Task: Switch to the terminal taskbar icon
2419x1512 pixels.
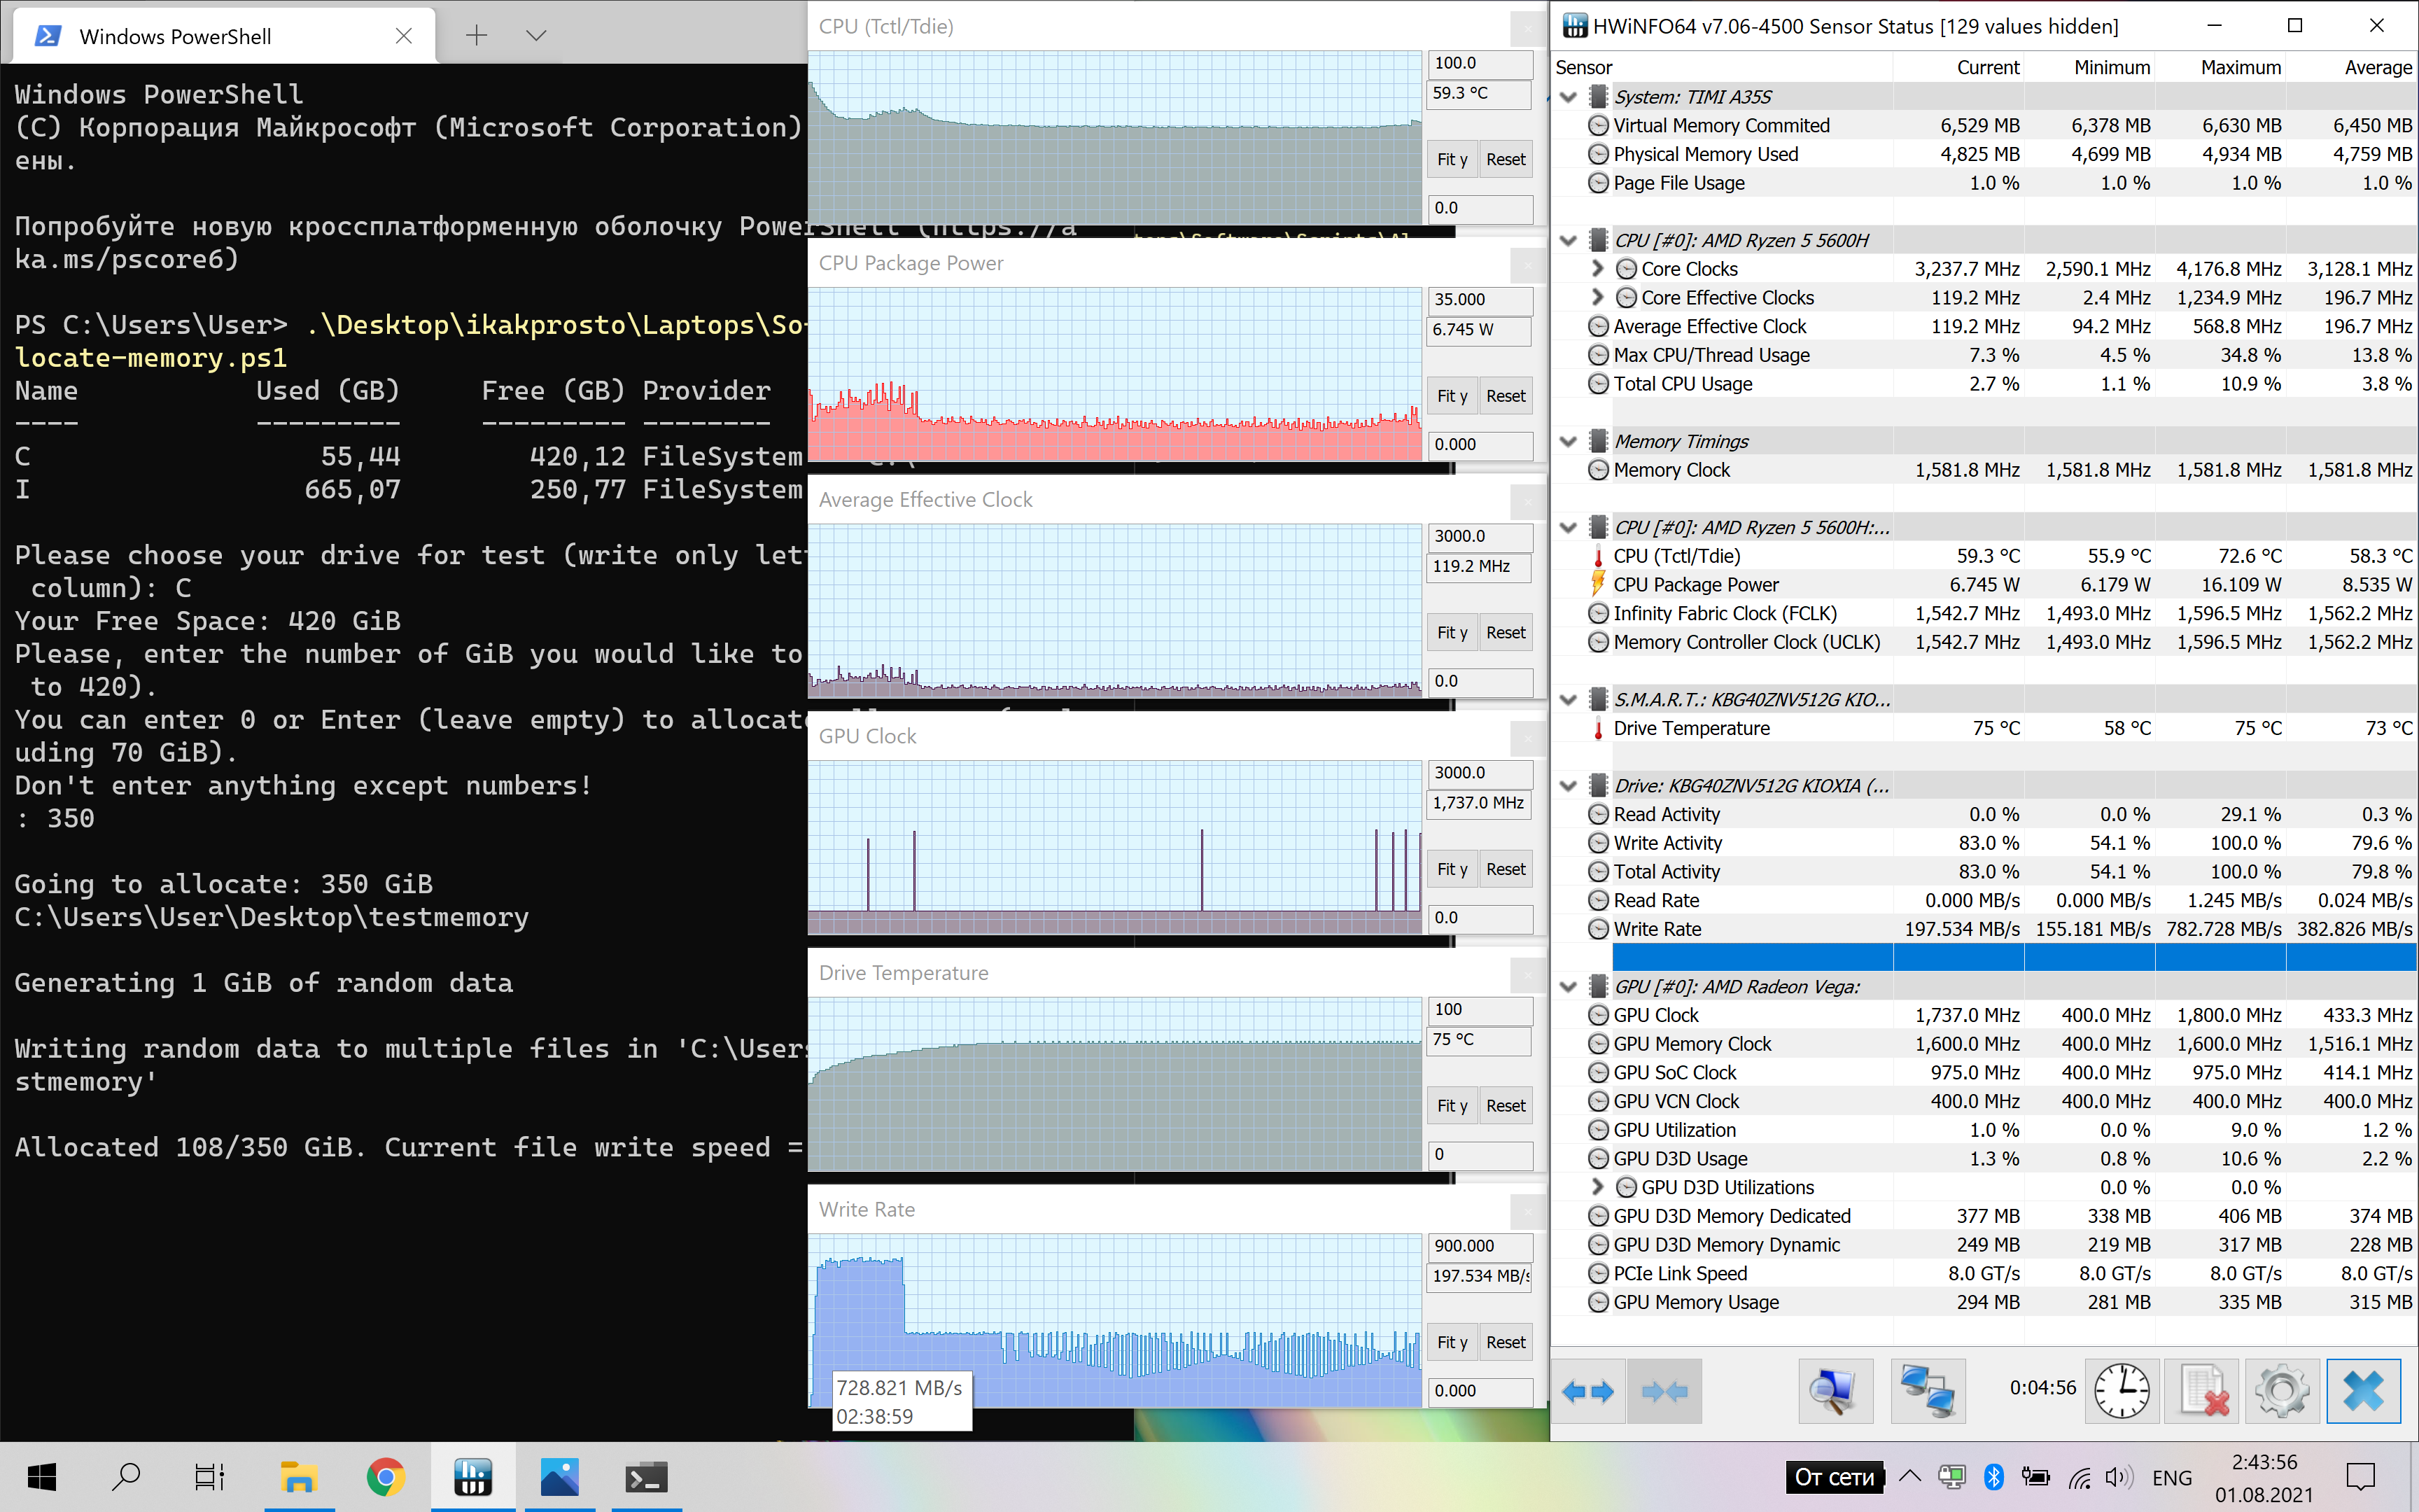Action: (x=647, y=1477)
